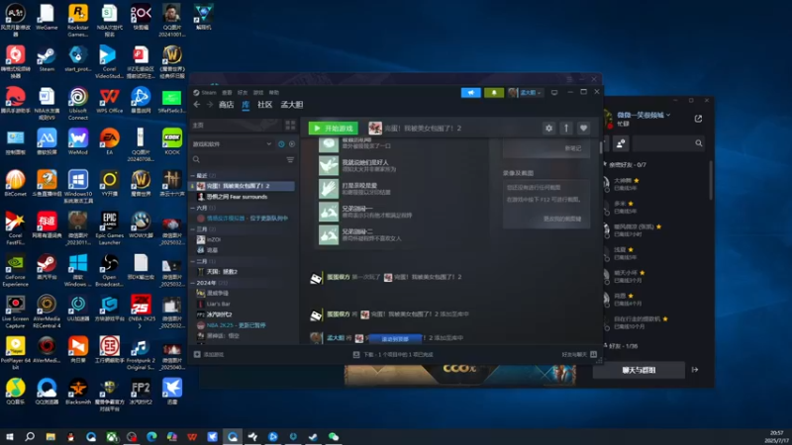Click the arrow icon beside Chats and Groups

point(695,370)
